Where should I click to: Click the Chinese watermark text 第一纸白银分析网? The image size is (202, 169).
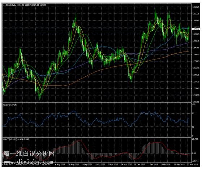pyautogui.click(x=29, y=154)
